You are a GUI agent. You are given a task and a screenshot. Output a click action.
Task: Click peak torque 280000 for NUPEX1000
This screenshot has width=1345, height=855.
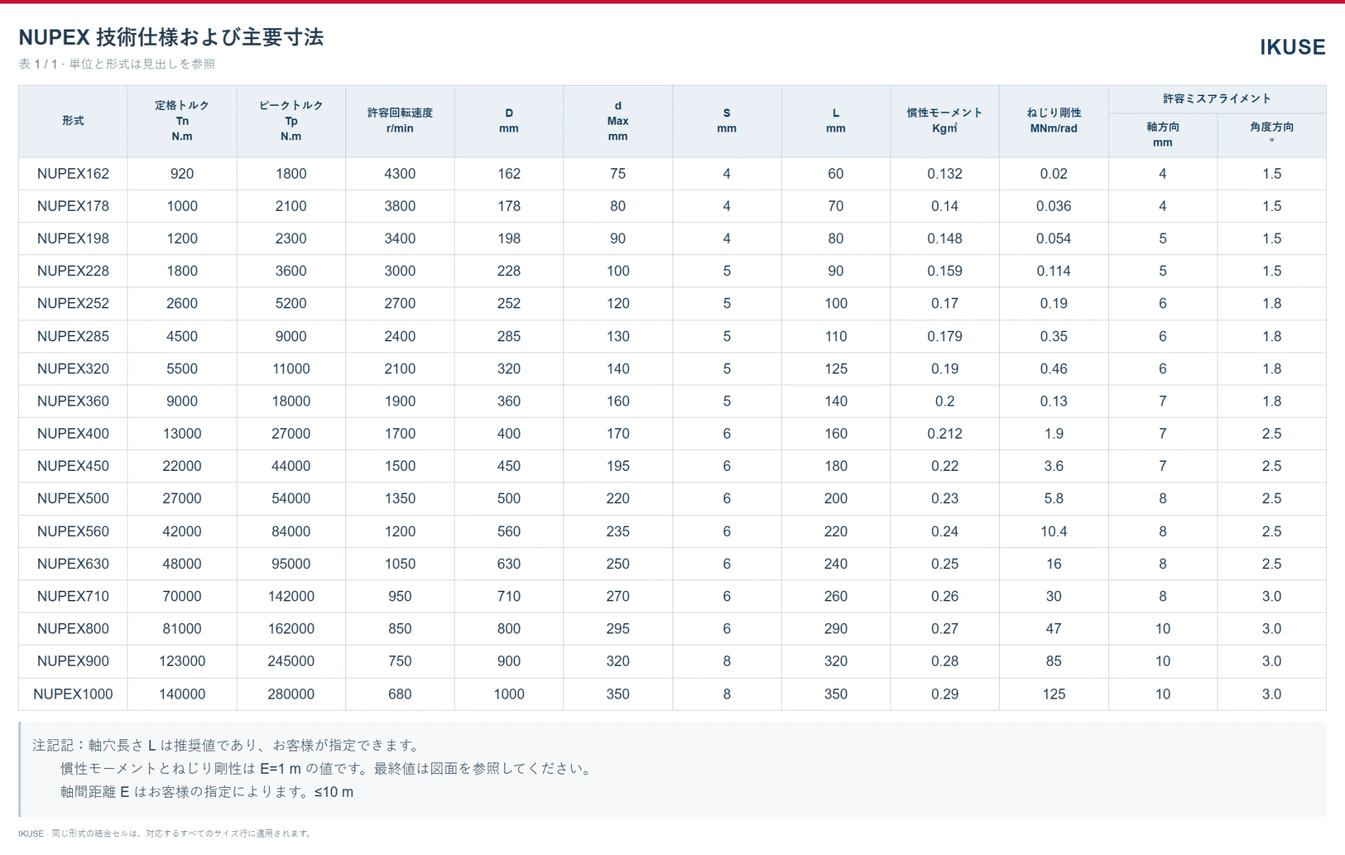pyautogui.click(x=291, y=694)
